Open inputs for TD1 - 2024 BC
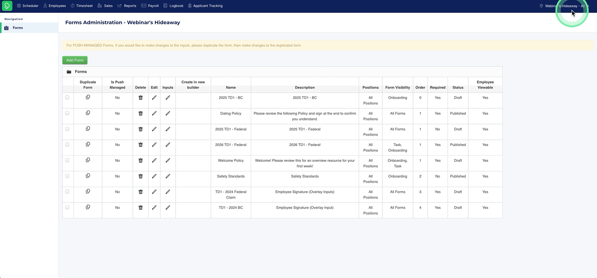 pos(168,207)
